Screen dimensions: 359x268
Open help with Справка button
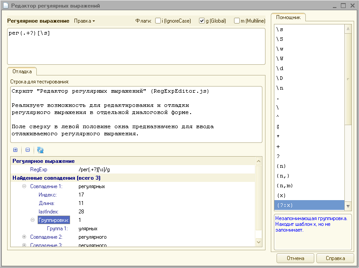point(335,258)
